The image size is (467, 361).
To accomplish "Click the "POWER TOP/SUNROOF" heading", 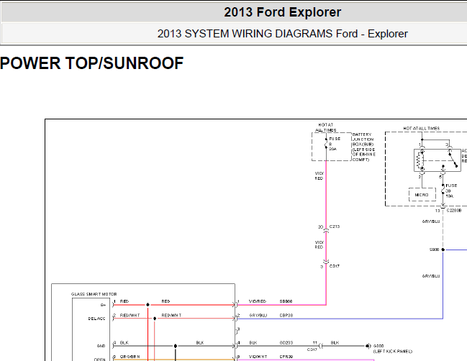I will pyautogui.click(x=91, y=63).
